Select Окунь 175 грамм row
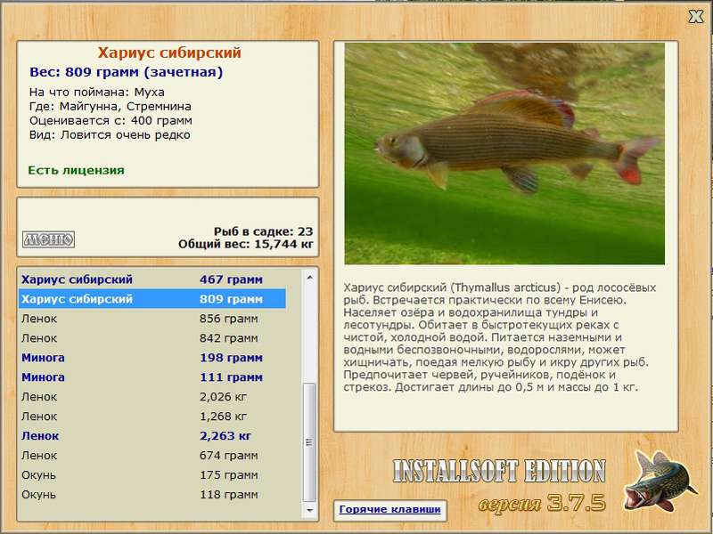 pos(152,474)
